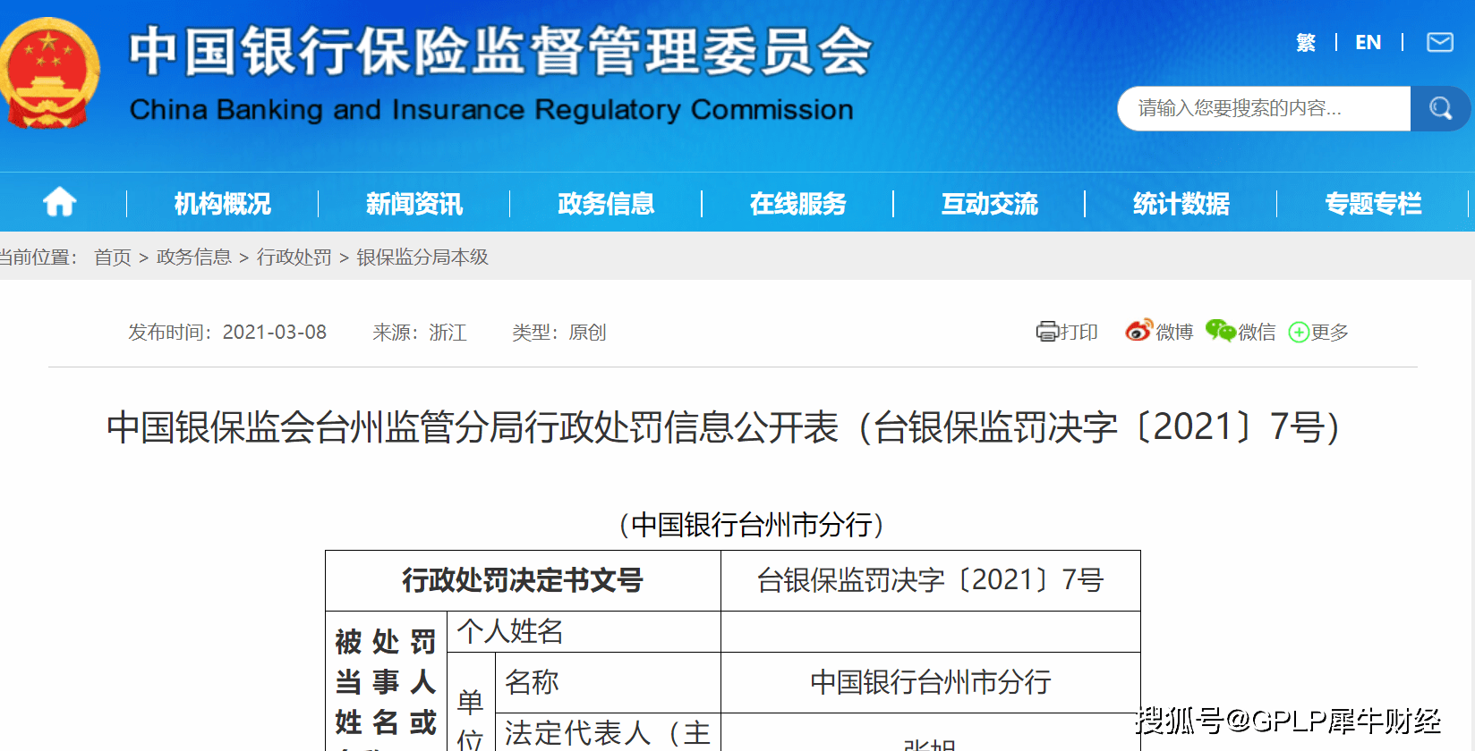The width and height of the screenshot is (1475, 751).
Task: Switch language to EN
Action: (x=1368, y=42)
